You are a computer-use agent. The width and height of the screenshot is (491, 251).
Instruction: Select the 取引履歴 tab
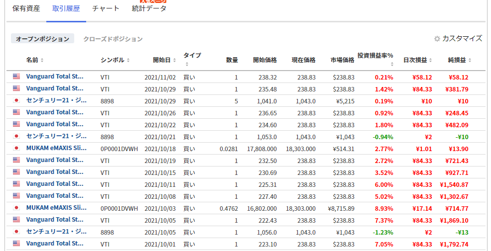tap(66, 8)
